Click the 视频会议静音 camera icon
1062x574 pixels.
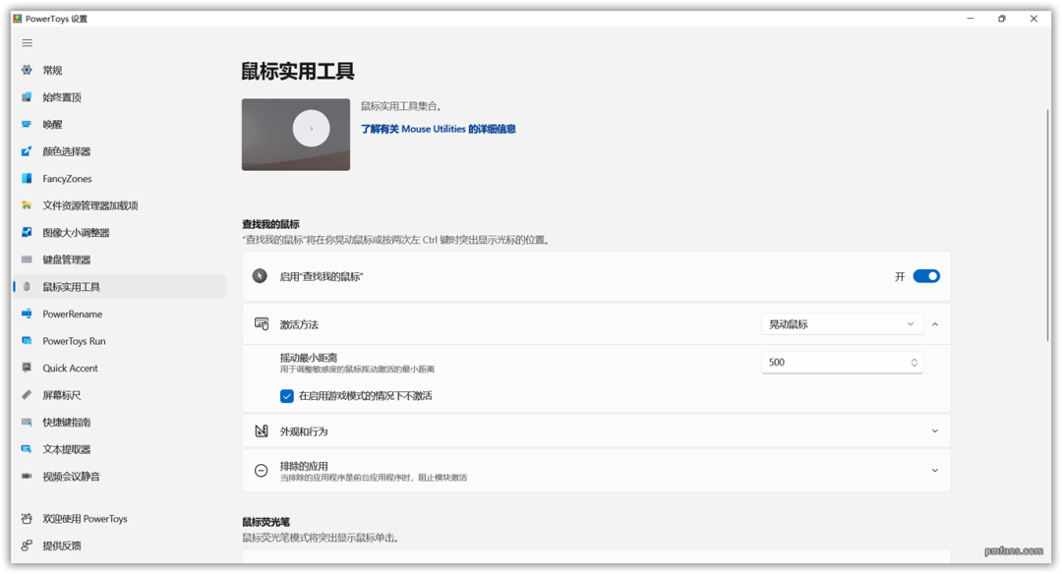tap(27, 476)
